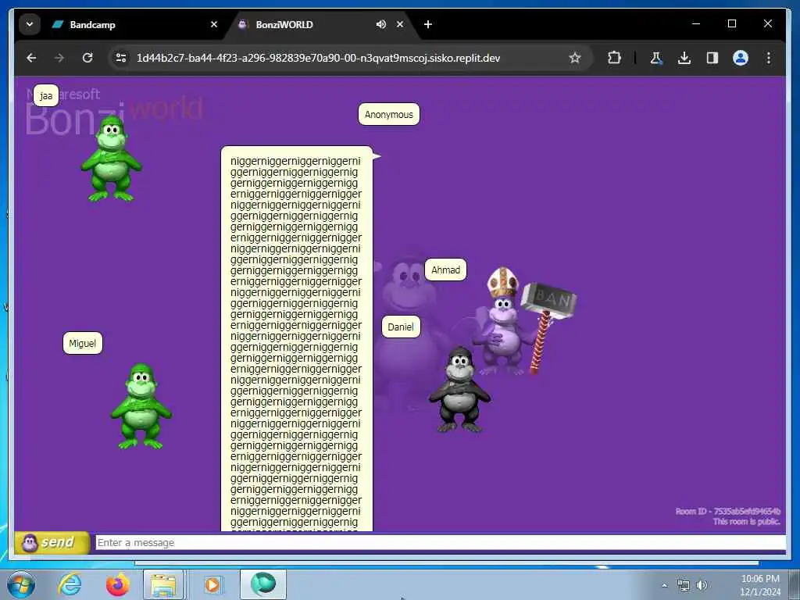Click the Room ID text
The height and width of the screenshot is (600, 800).
[727, 511]
